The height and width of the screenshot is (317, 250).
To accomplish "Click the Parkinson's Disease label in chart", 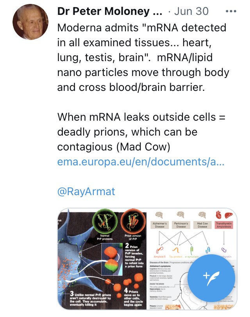I will click(180, 225).
